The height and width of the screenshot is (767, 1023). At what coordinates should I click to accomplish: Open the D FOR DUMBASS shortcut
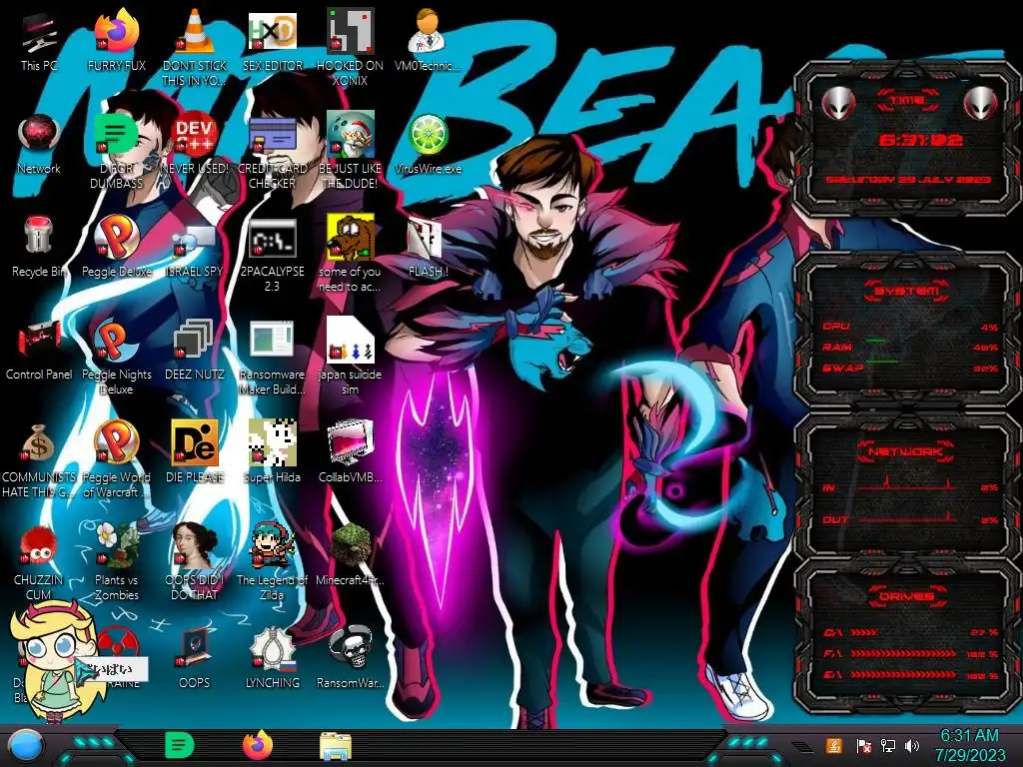pos(117,135)
